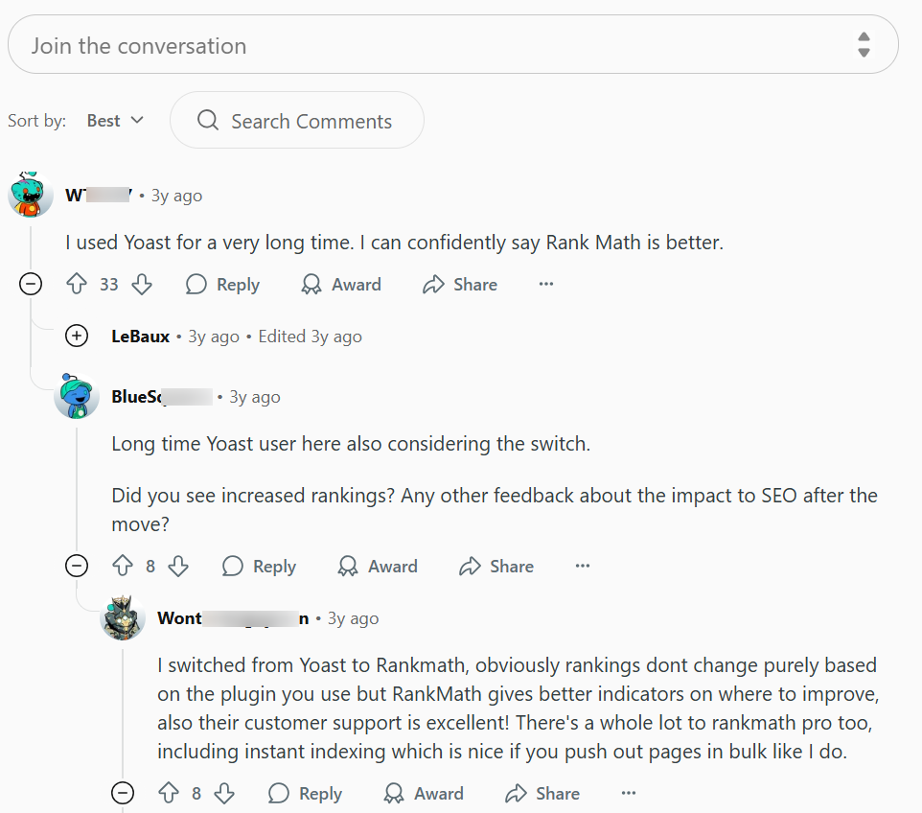The image size is (922, 813).
Task: Reply to BlueS's comment
Action: [x=258, y=566]
